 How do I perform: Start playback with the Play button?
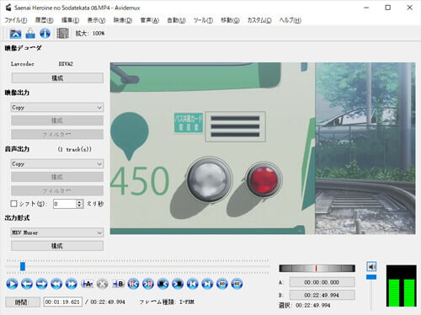12,284
